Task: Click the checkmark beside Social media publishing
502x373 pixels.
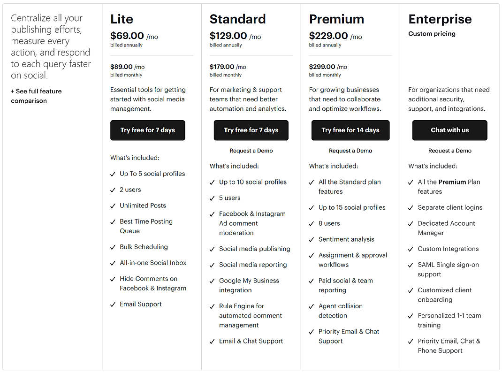Action: click(212, 249)
